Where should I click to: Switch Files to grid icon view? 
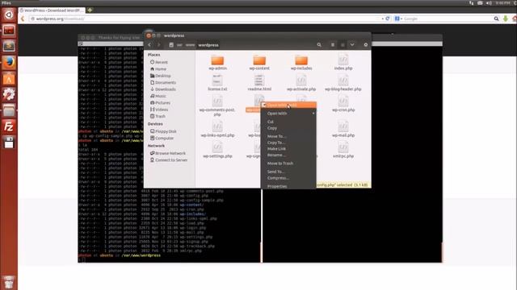(343, 45)
